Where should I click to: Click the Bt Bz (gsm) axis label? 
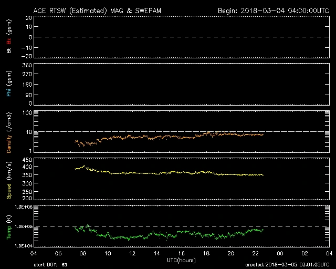click(x=8, y=38)
